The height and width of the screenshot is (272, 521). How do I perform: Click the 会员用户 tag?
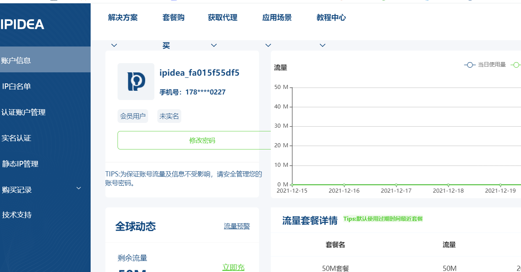133,116
